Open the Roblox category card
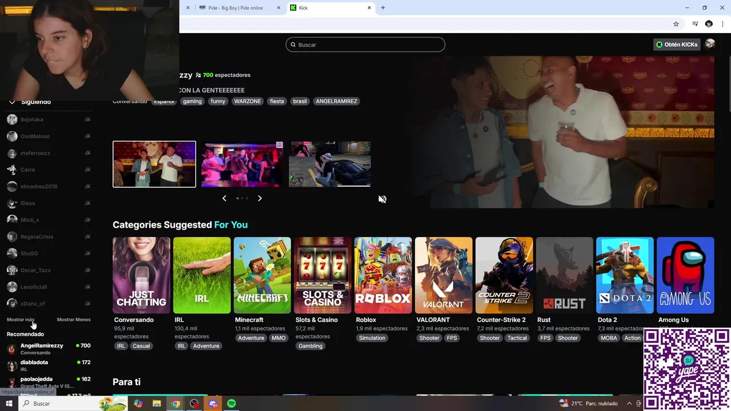The image size is (731, 411). [x=383, y=275]
